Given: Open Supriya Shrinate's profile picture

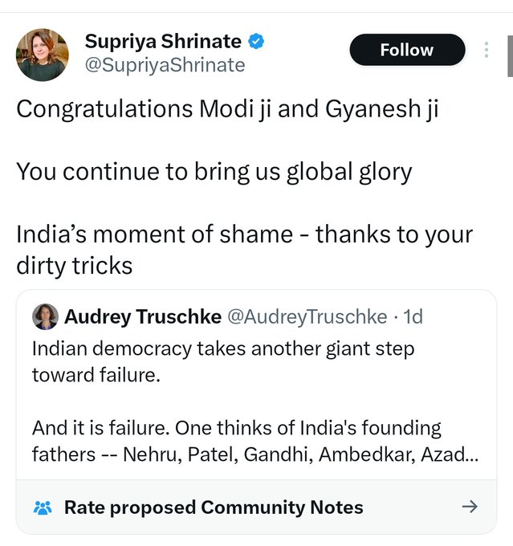Looking at the screenshot, I should click(x=43, y=55).
